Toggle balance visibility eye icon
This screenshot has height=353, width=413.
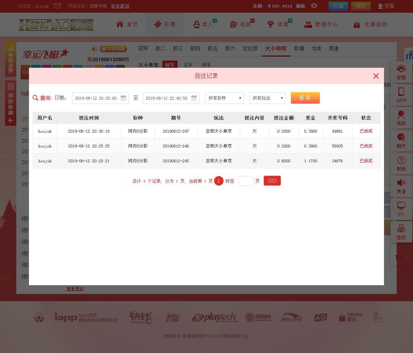coord(314,6)
